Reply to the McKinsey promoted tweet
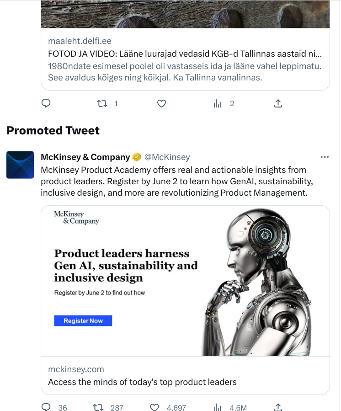This screenshot has height=411, width=341. pyautogui.click(x=46, y=407)
